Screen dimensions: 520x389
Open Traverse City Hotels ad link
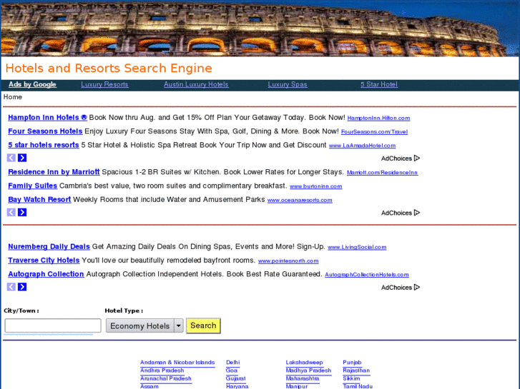pos(44,261)
